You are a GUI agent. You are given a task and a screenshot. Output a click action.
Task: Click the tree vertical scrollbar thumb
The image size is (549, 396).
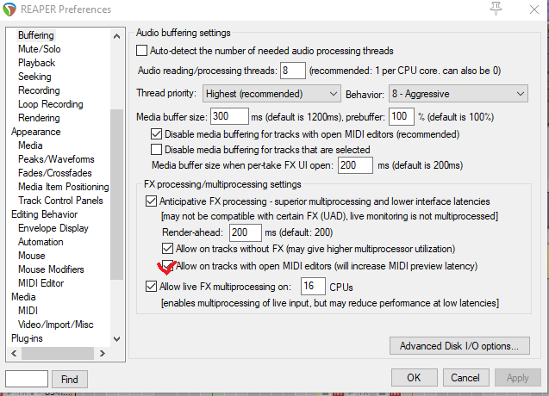[116, 195]
